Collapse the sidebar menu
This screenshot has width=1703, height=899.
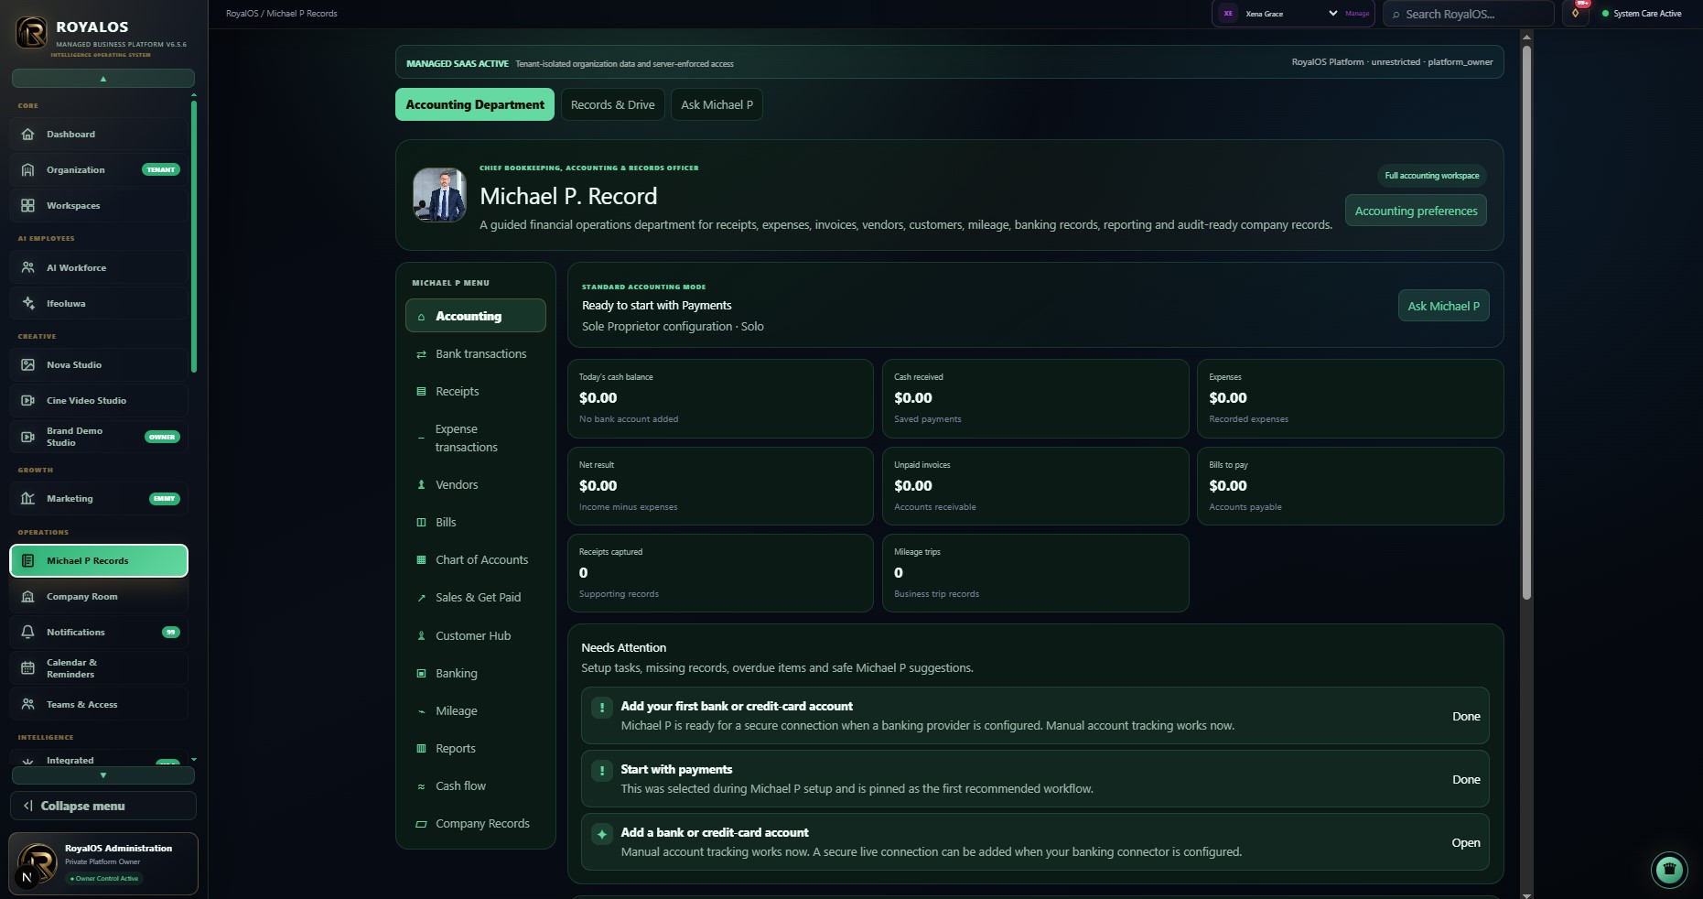tap(103, 806)
